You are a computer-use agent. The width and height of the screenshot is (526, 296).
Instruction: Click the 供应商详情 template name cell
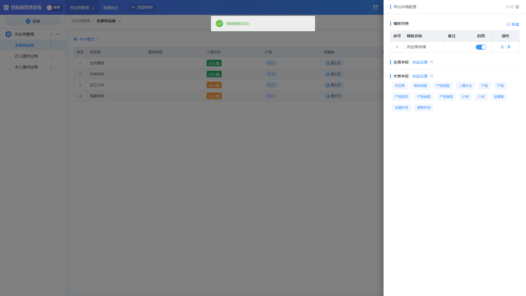(x=424, y=47)
